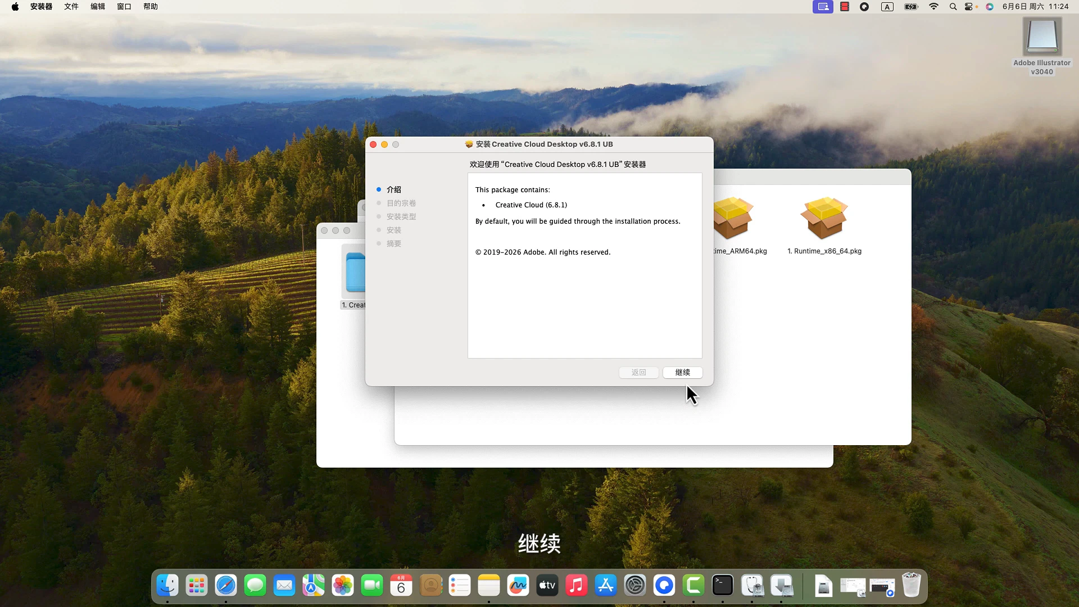The image size is (1079, 607).
Task: Click the red film strip menu bar icon
Action: pos(844,7)
